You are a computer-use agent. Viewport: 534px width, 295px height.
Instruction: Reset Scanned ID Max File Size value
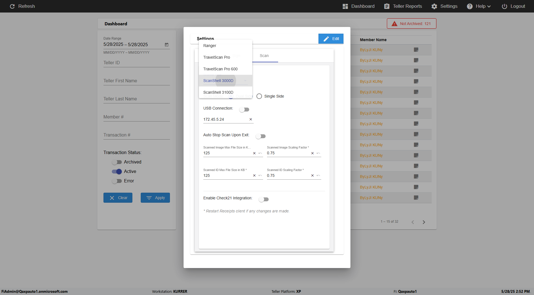coord(260,176)
